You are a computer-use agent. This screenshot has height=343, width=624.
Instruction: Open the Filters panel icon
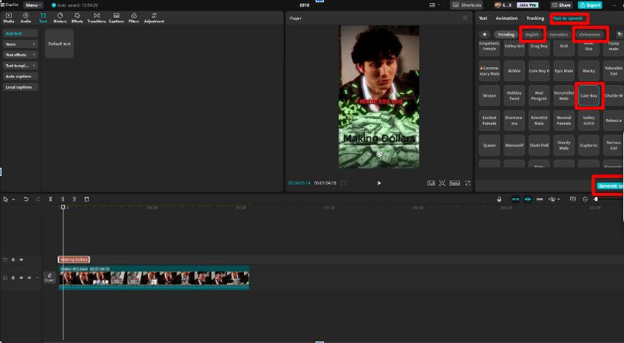click(x=134, y=18)
